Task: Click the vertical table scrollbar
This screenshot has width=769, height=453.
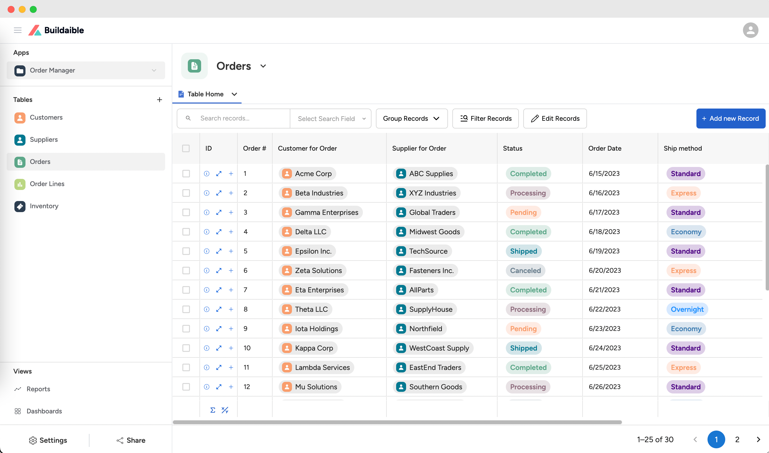Action: pyautogui.click(x=767, y=227)
